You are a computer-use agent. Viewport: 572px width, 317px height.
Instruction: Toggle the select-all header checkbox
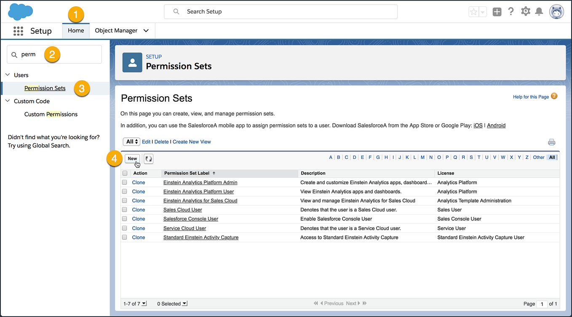coord(125,173)
